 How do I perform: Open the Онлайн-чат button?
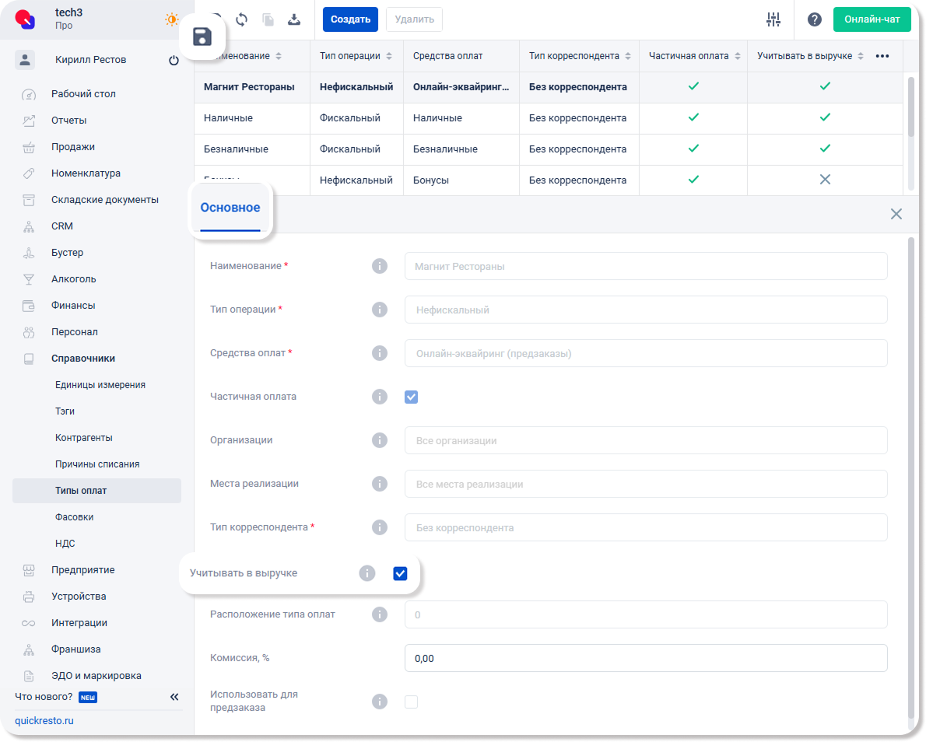click(872, 19)
